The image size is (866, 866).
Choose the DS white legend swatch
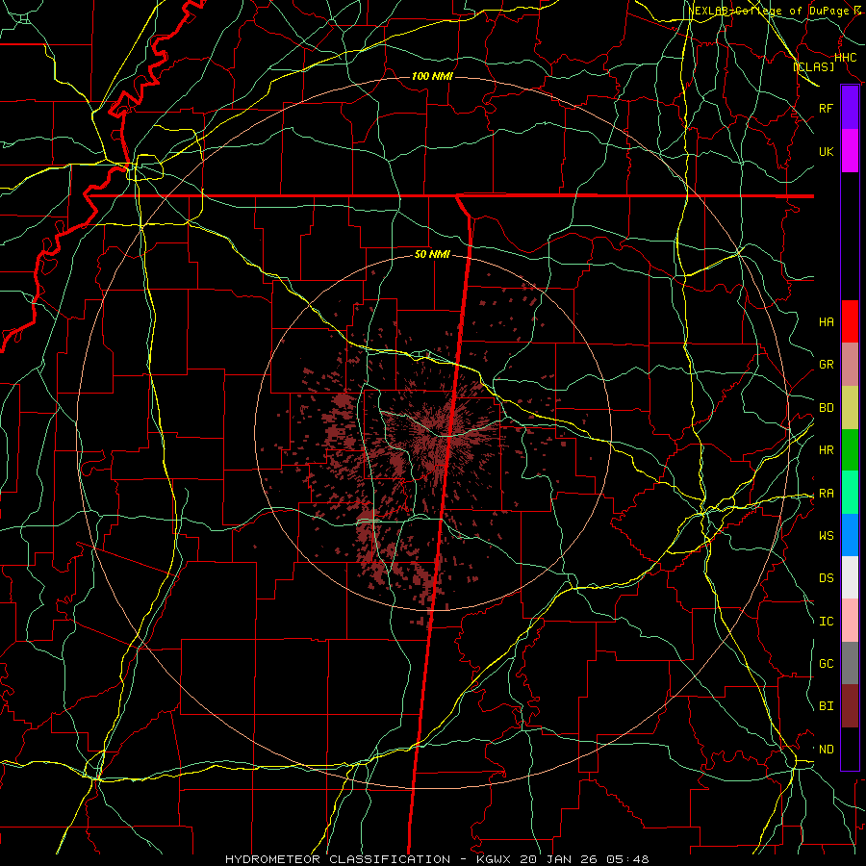pos(850,577)
